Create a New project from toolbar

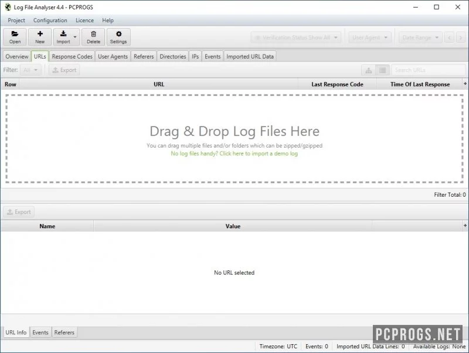pos(40,37)
